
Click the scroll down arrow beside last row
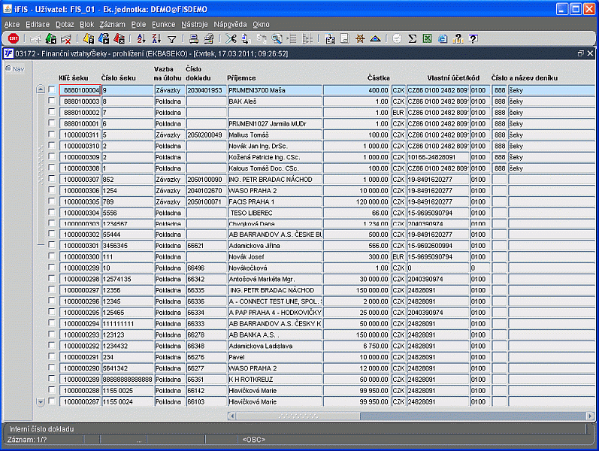coord(41,402)
